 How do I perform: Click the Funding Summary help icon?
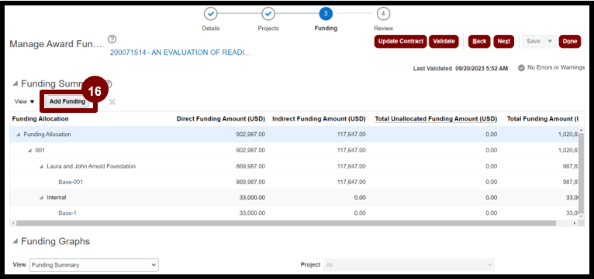(109, 83)
